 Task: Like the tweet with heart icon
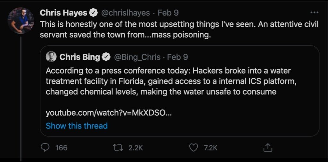point(194,147)
